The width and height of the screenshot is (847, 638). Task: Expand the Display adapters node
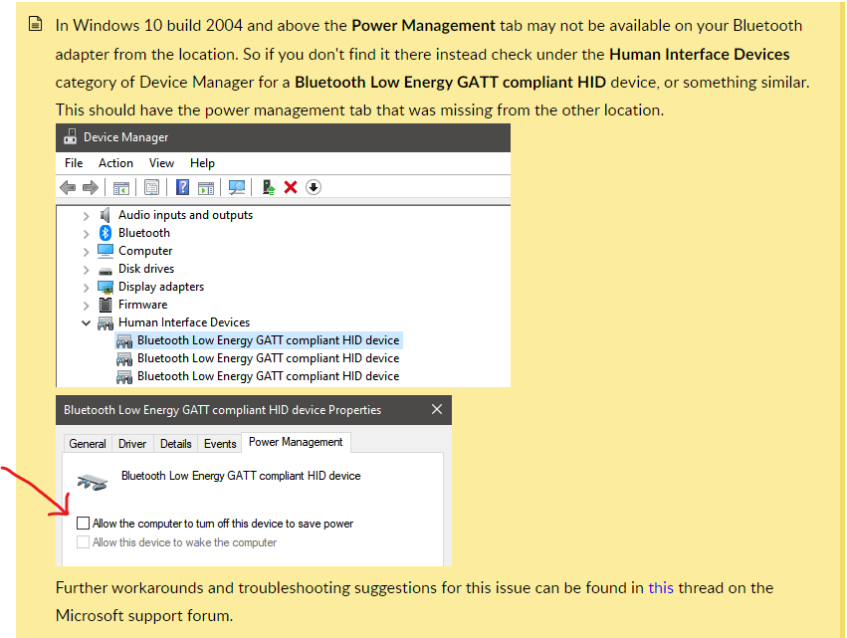pyautogui.click(x=86, y=287)
